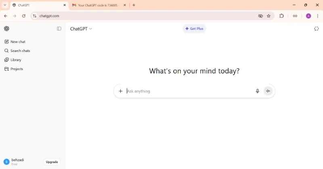Open the Library section

[13, 60]
